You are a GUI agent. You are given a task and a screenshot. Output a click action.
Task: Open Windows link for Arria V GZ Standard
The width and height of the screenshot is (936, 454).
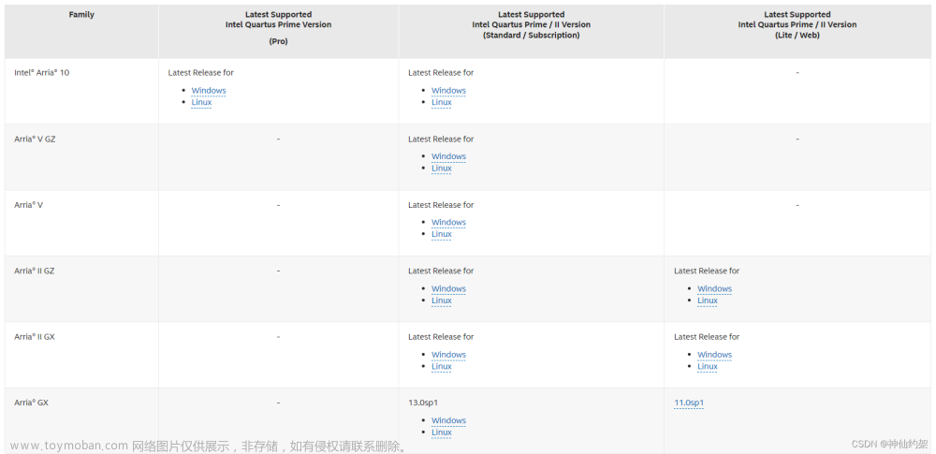(x=448, y=156)
